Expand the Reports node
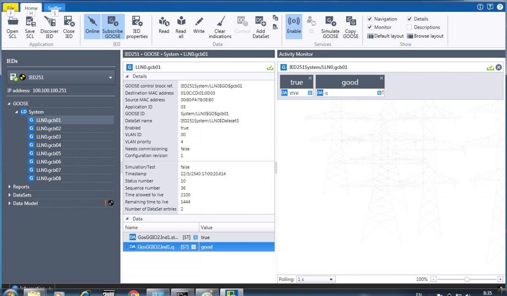The height and width of the screenshot is (296, 507). tap(9, 187)
